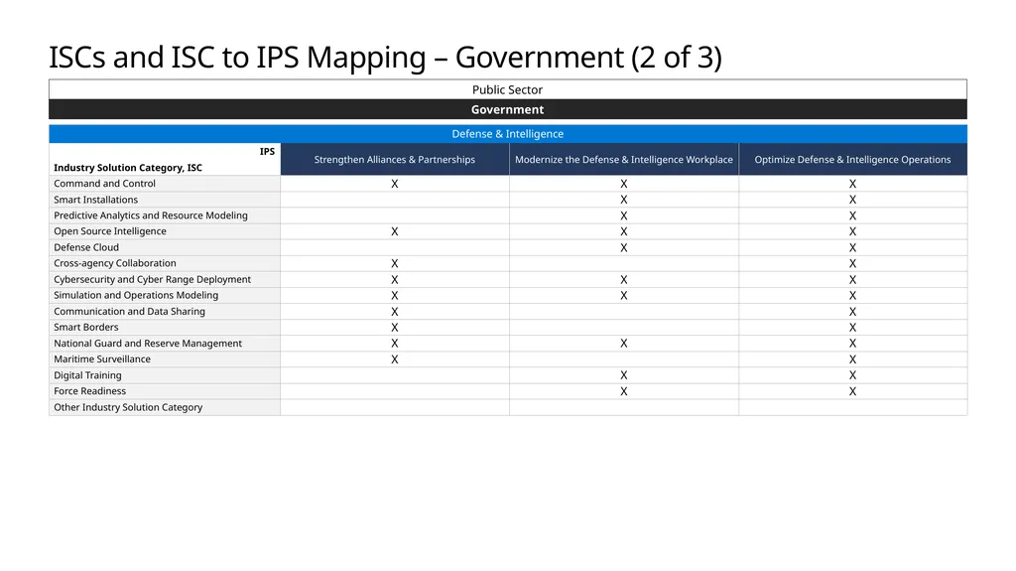Click Predictive Analytics X under Modernize Workplace
The height and width of the screenshot is (571, 1016).
tap(624, 215)
